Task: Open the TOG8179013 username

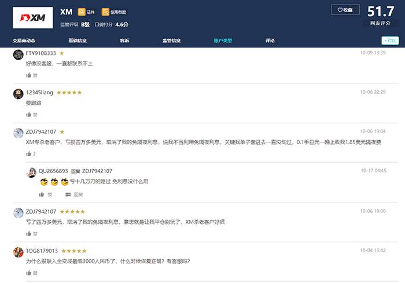Action: pos(42,251)
